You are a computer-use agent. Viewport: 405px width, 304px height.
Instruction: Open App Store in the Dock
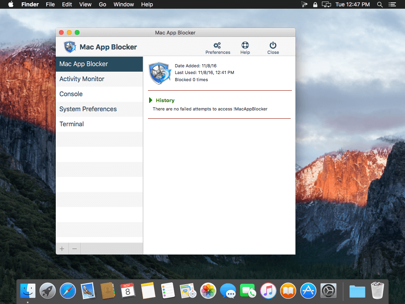(x=308, y=291)
